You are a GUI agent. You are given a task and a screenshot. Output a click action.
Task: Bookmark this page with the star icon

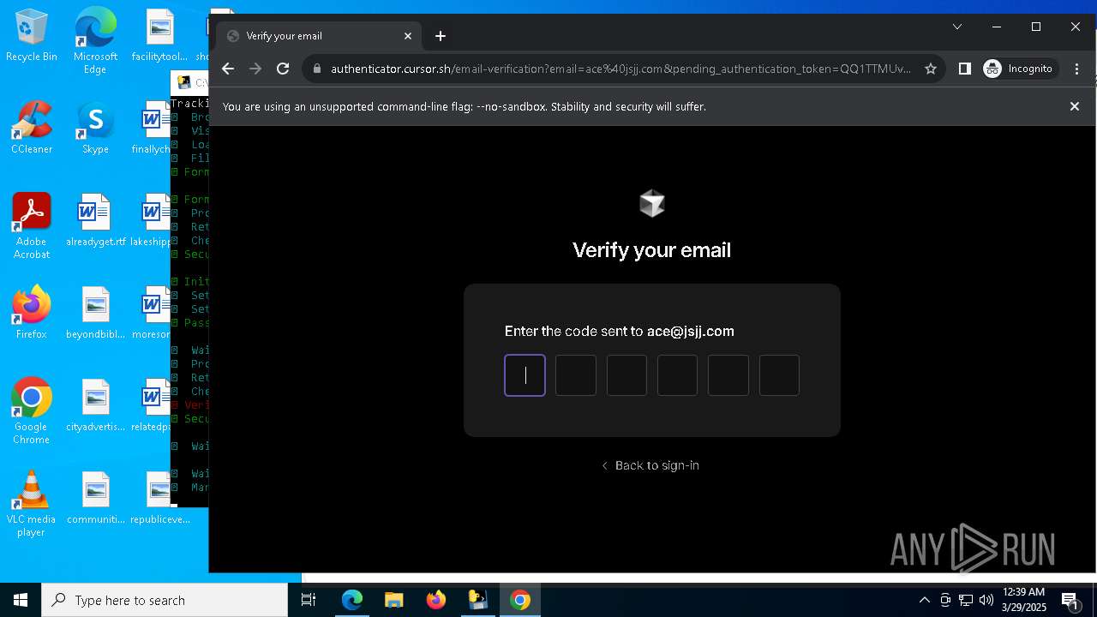pos(930,69)
